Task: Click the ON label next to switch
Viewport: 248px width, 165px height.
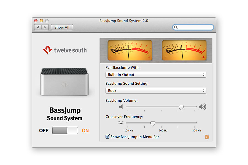Action: click(85, 131)
